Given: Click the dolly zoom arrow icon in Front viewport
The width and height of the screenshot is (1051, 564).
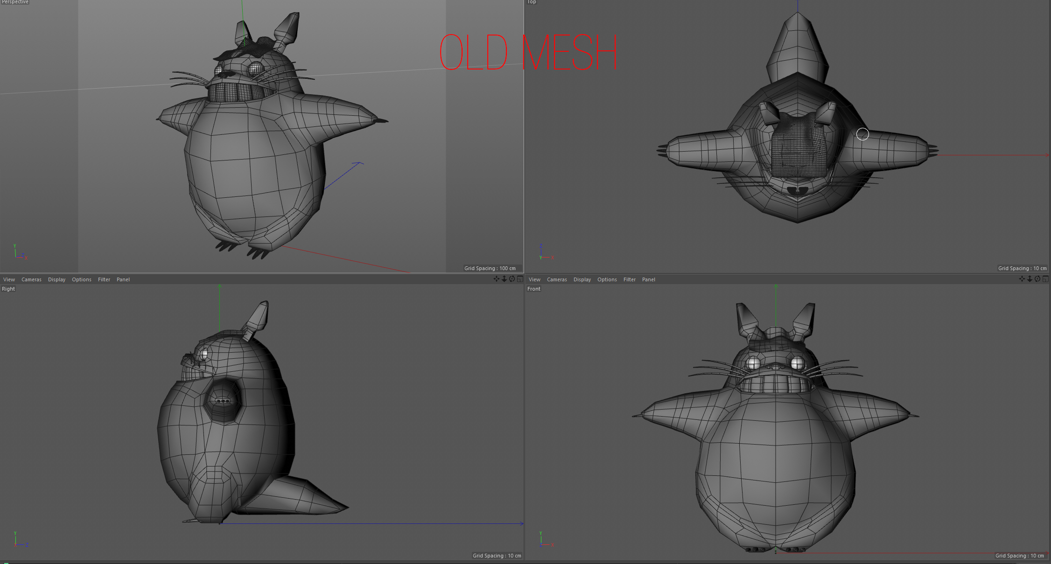Looking at the screenshot, I should [x=1030, y=279].
